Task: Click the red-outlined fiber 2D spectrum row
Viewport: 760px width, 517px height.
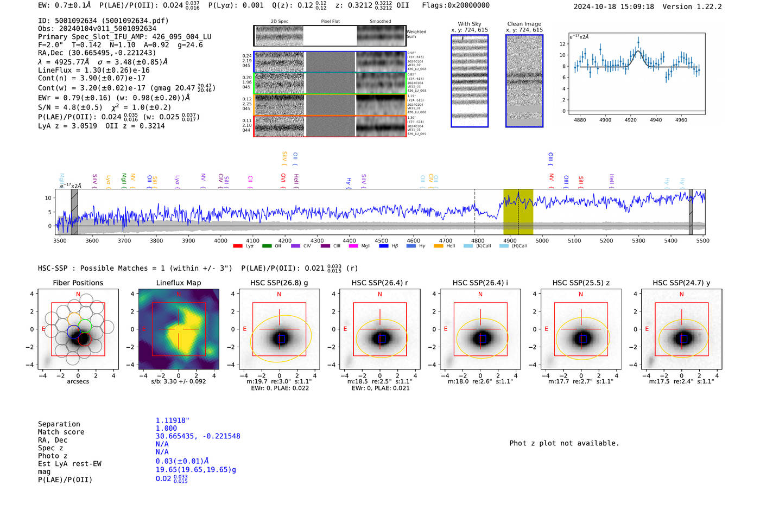Action: (330, 126)
